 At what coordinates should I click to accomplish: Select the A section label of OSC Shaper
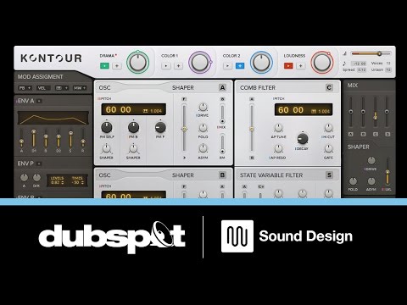[222, 88]
